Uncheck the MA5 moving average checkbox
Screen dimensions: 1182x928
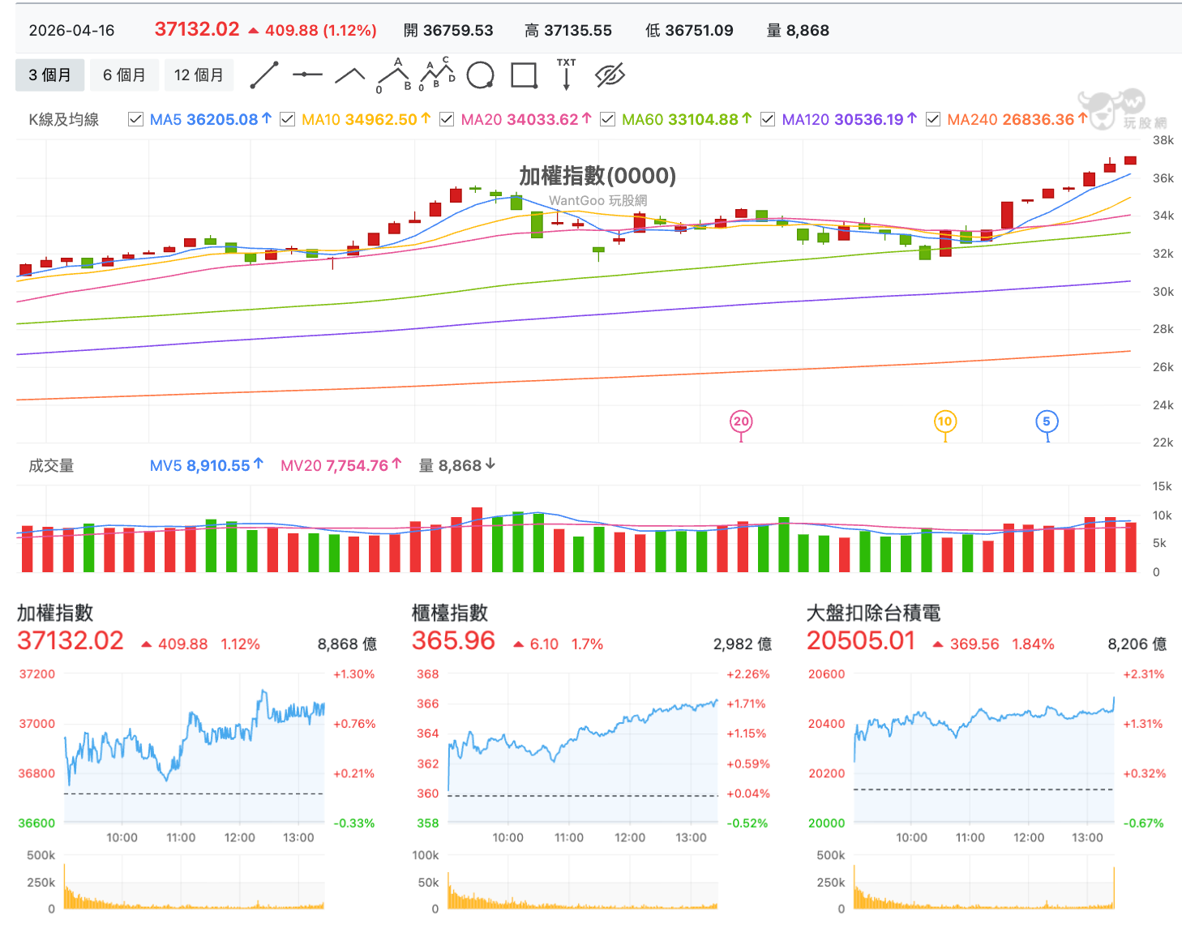pos(136,120)
